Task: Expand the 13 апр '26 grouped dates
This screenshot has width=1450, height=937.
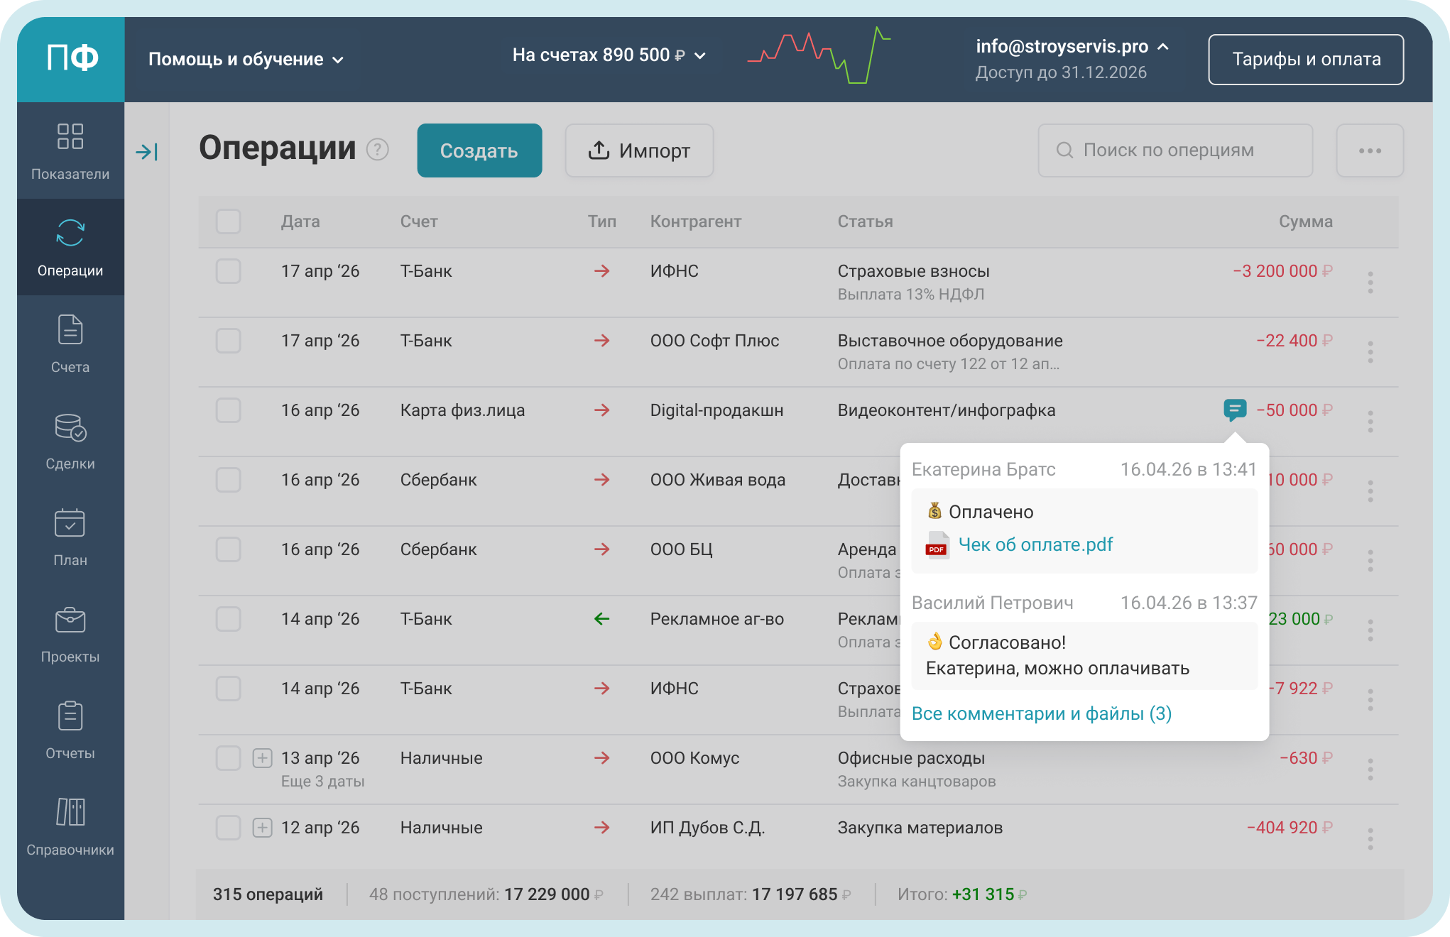Action: click(x=262, y=758)
